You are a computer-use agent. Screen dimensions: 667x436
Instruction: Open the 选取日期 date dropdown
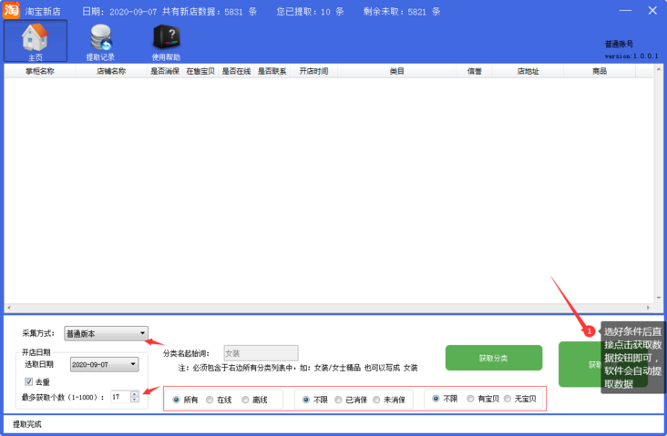(134, 364)
